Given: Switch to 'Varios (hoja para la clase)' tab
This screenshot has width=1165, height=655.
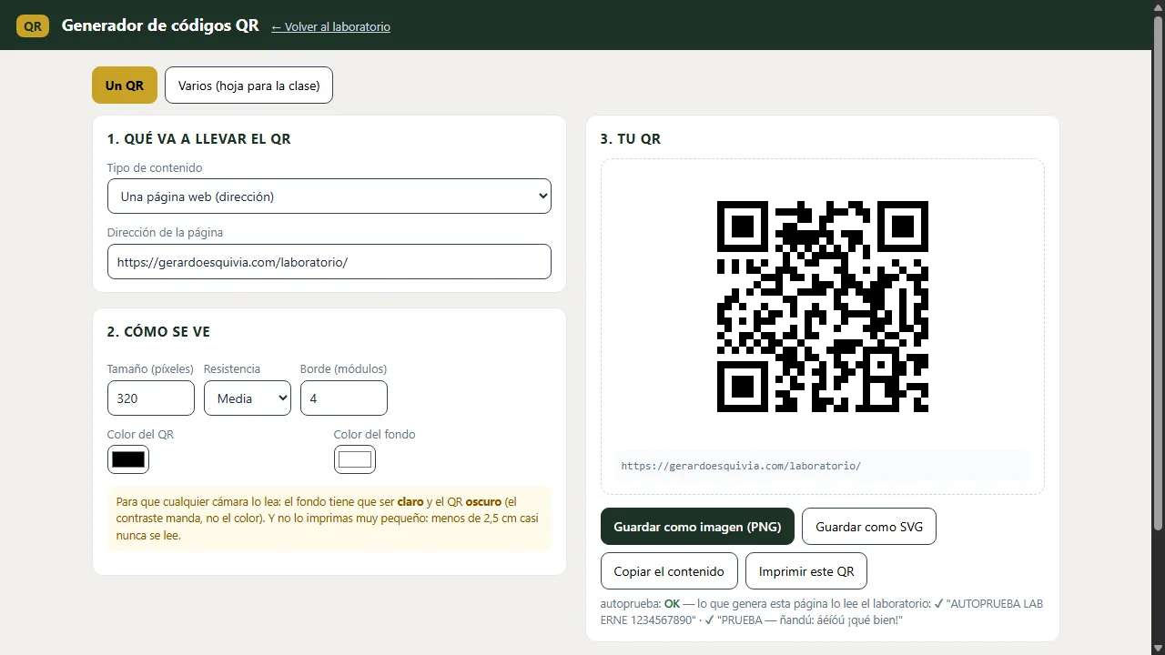Looking at the screenshot, I should 248,86.
